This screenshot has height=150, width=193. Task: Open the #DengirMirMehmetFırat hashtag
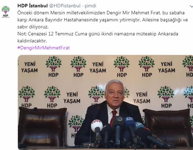click(x=43, y=48)
